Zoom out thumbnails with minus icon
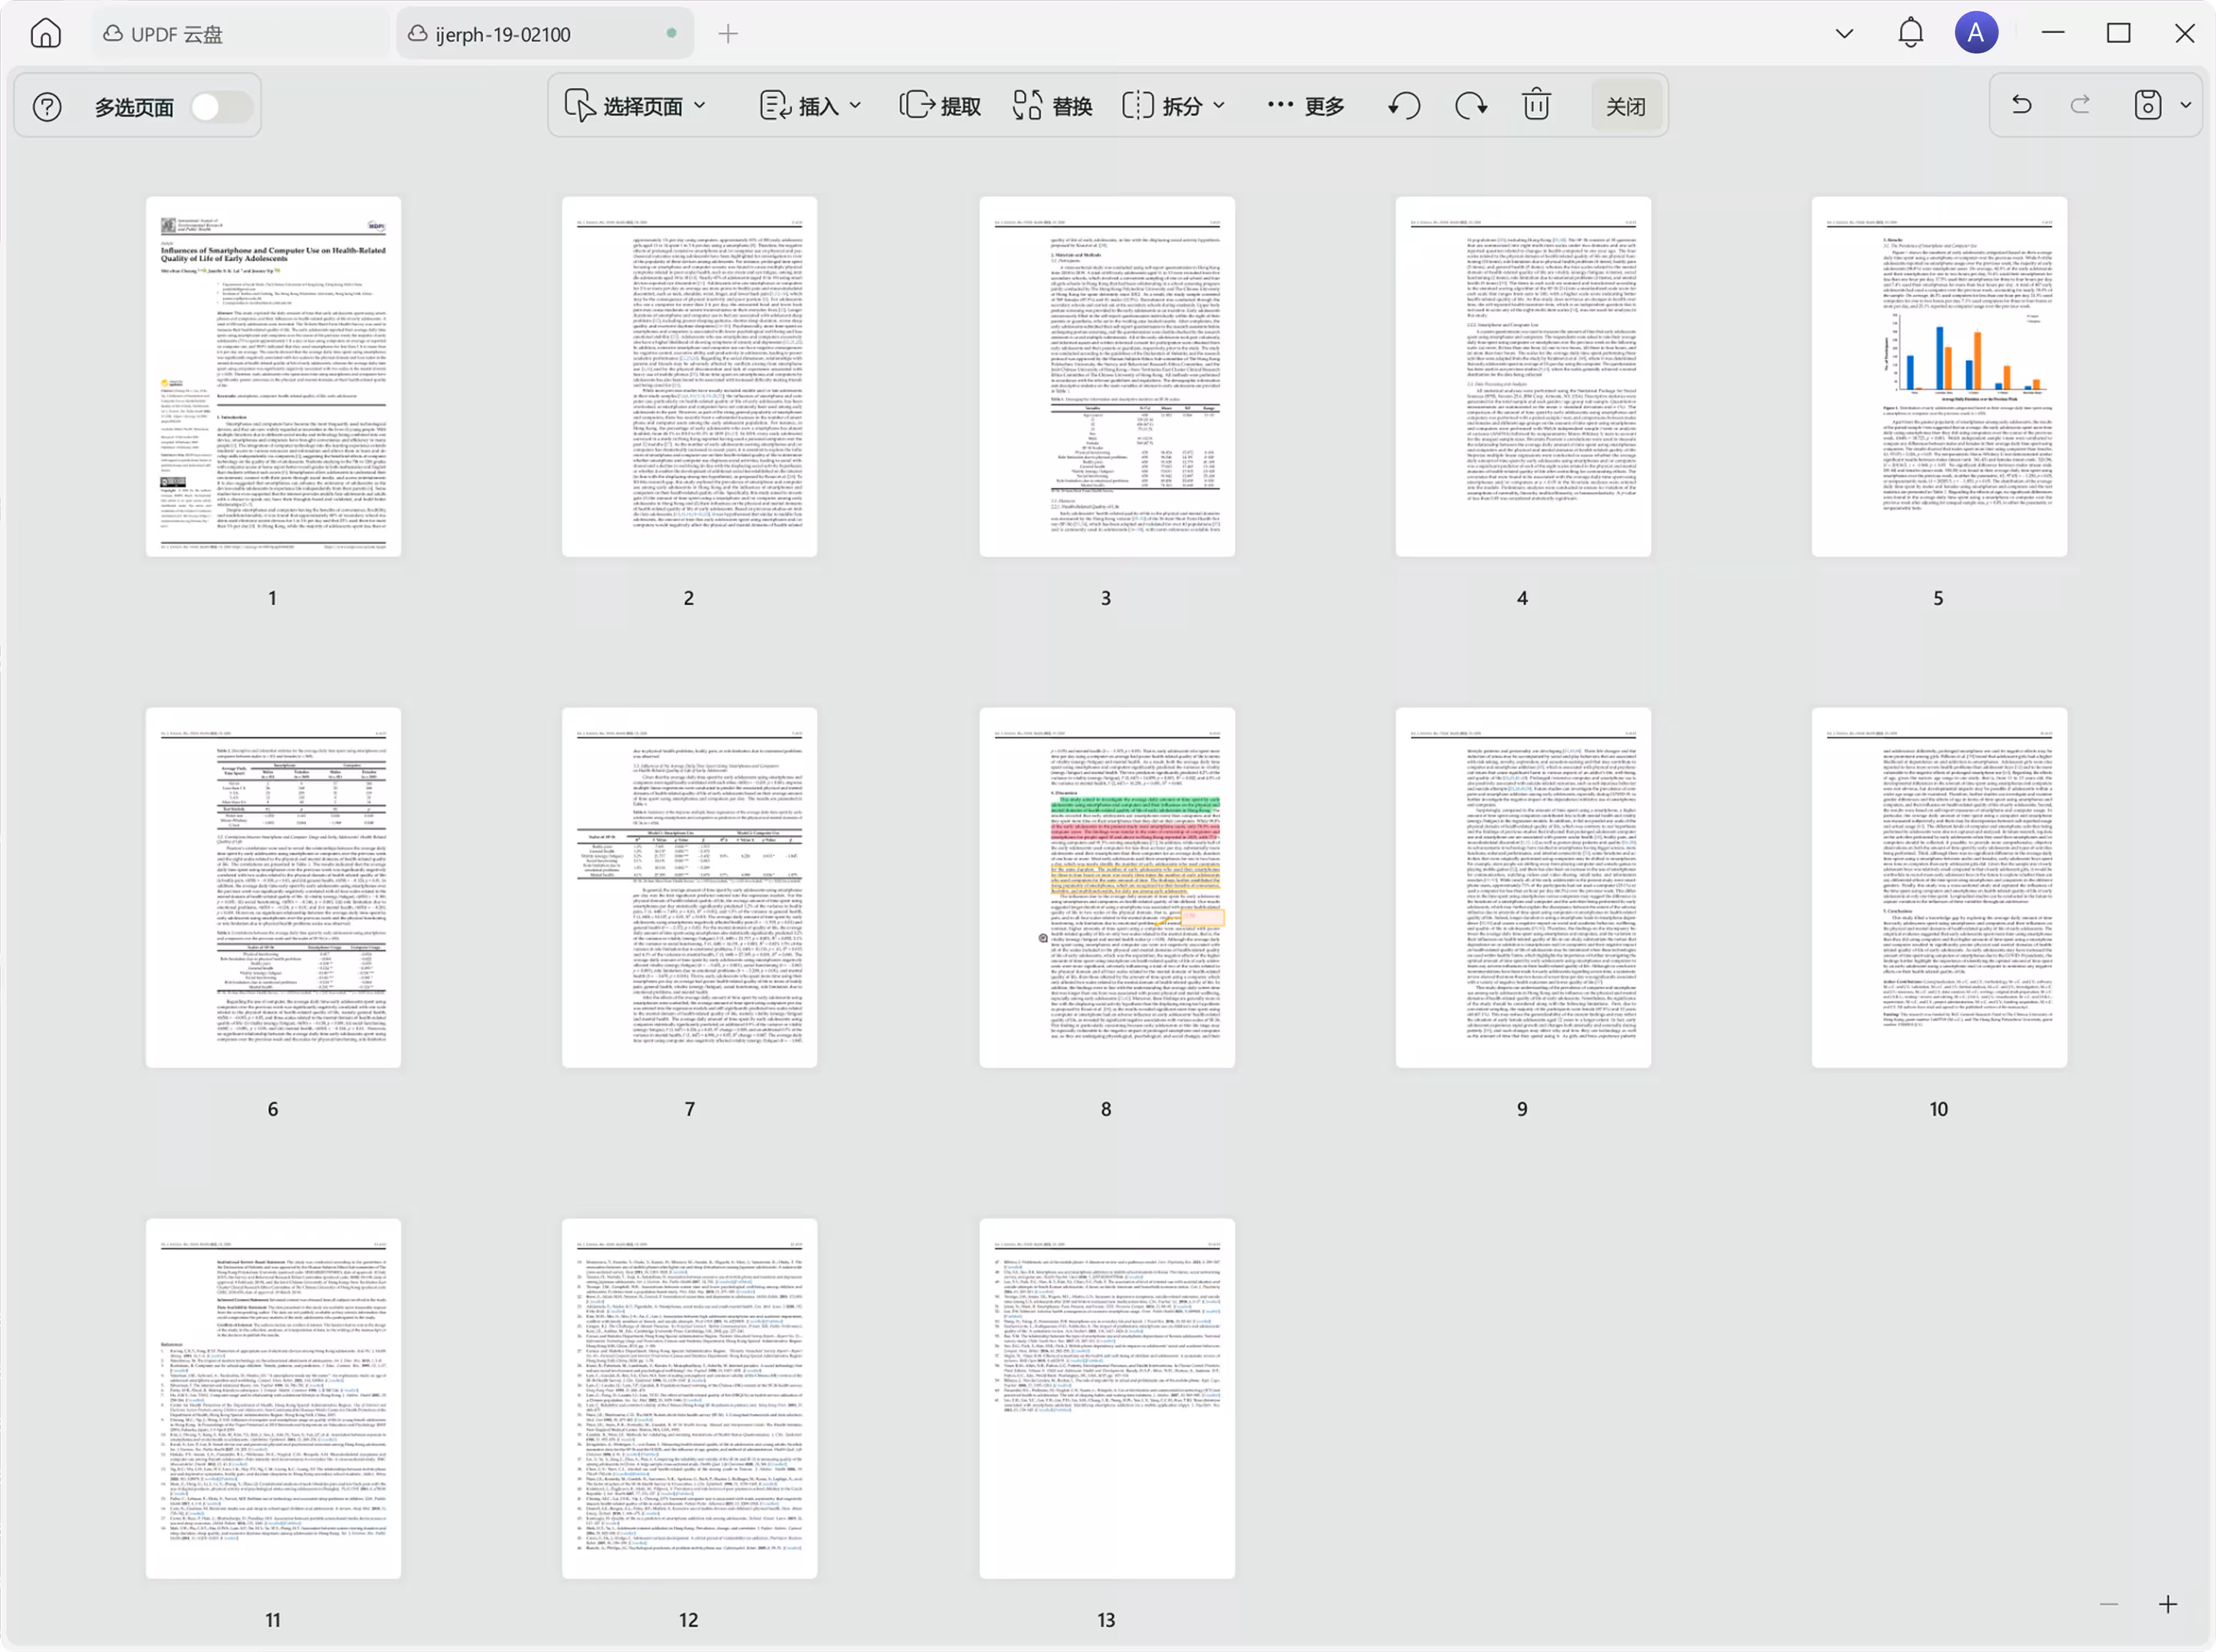Screen dimensions: 2216x1652 [2109, 1605]
